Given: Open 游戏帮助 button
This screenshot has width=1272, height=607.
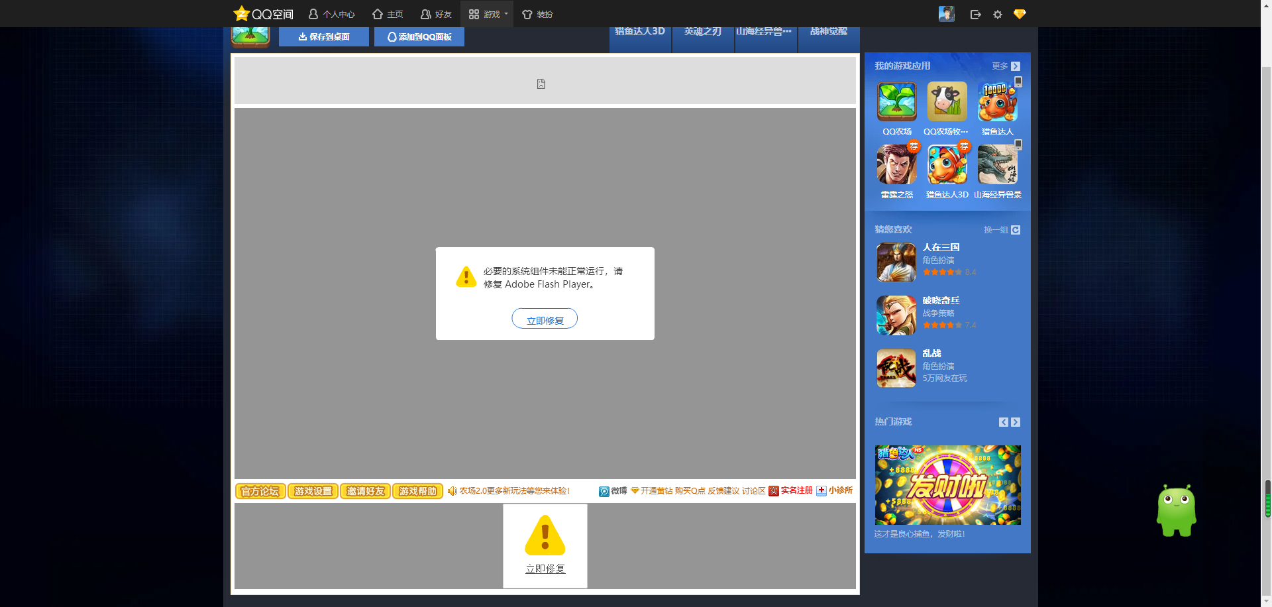Looking at the screenshot, I should [418, 491].
